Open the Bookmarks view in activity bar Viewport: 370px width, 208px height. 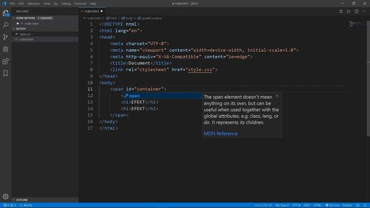pyautogui.click(x=5, y=73)
